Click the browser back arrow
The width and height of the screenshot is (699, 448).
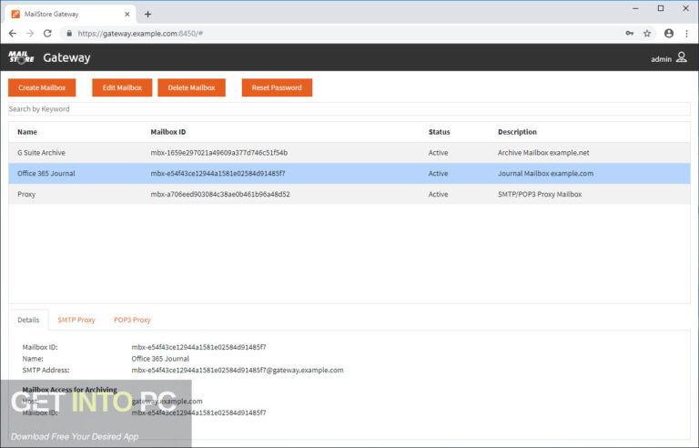[13, 34]
